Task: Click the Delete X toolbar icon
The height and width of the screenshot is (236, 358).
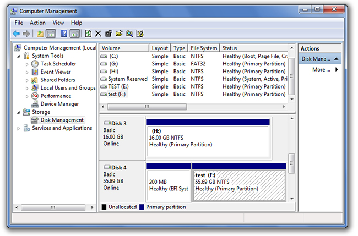Action: click(98, 34)
